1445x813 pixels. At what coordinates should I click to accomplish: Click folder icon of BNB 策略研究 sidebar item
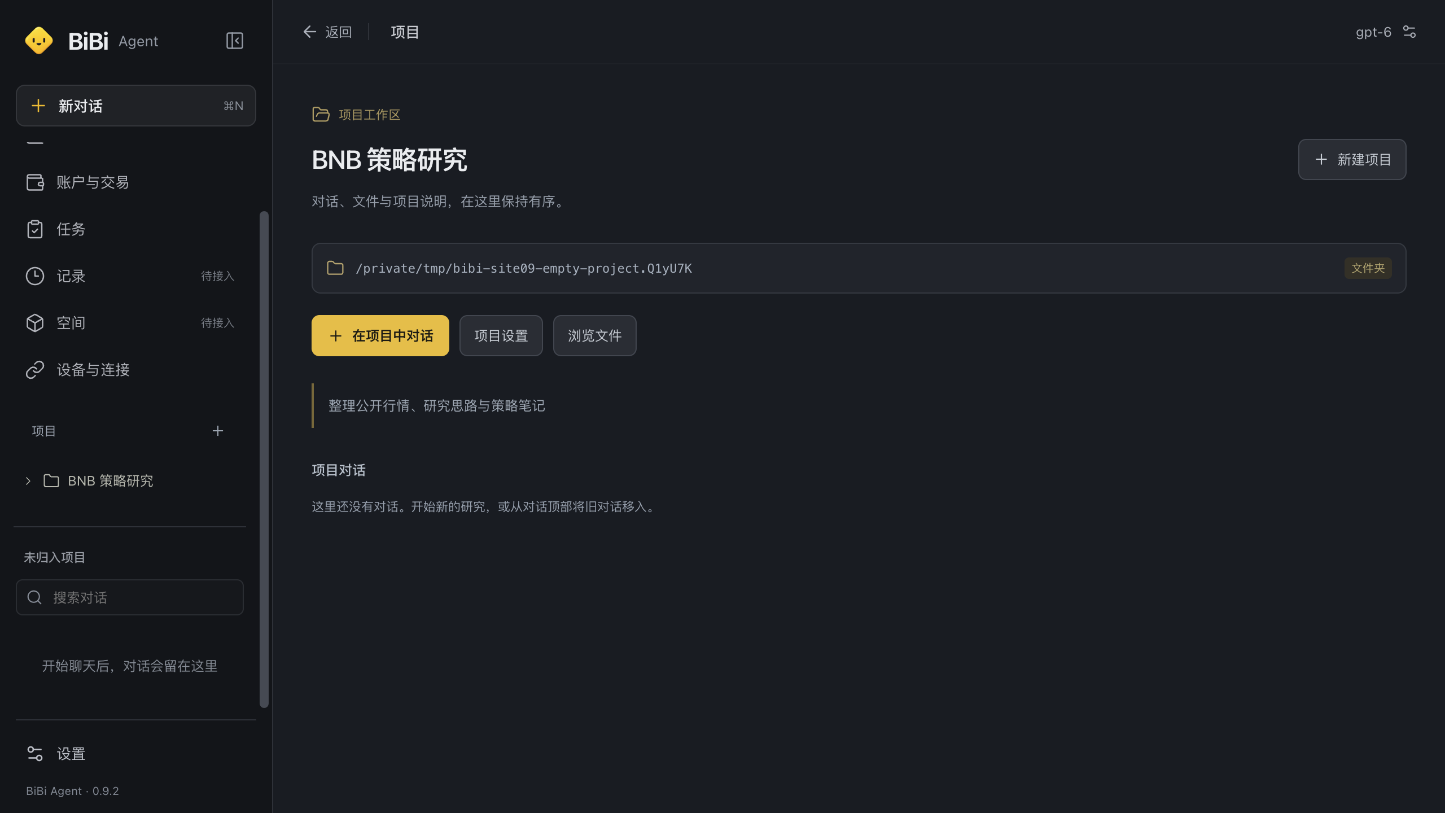pos(51,481)
